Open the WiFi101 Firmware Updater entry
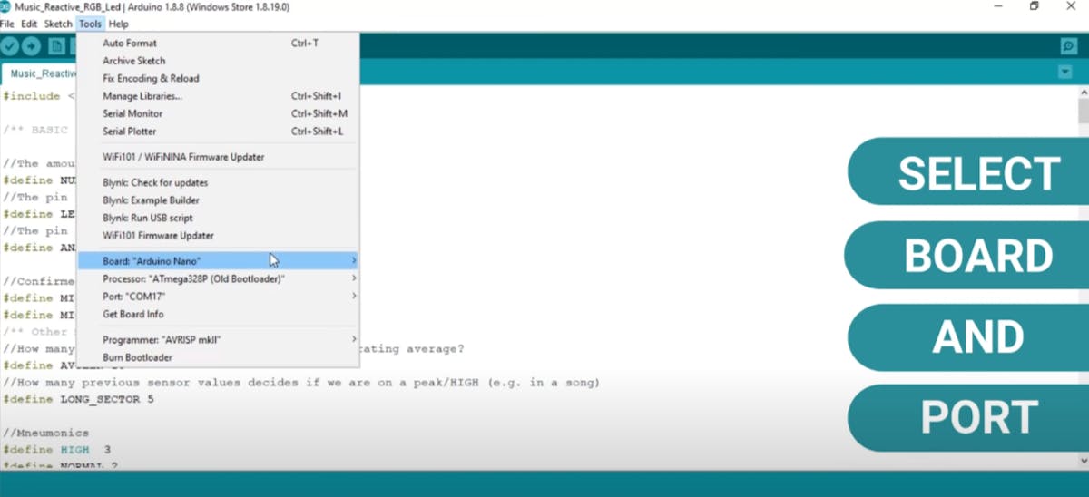Viewport: 1089px width, 497px height. 218,235
